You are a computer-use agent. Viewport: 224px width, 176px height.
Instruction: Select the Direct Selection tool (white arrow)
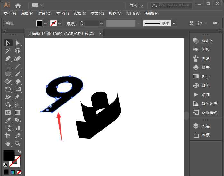18,43
